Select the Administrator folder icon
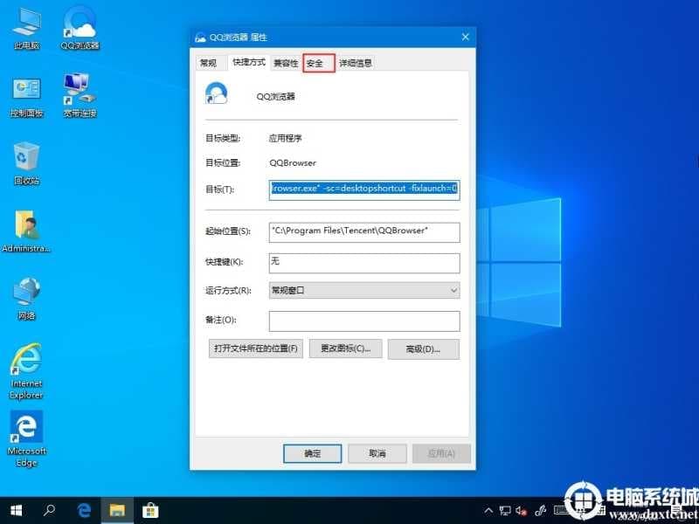699x524 pixels. click(x=27, y=231)
